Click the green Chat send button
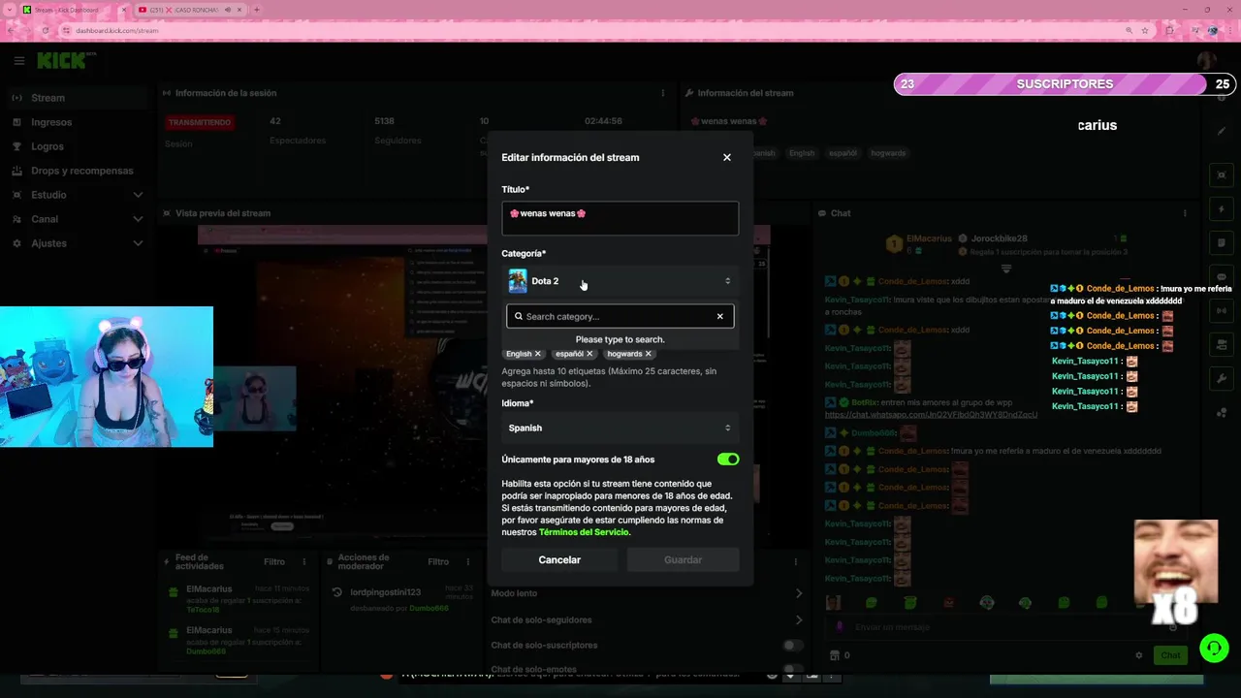Image resolution: width=1241 pixels, height=698 pixels. tap(1170, 655)
